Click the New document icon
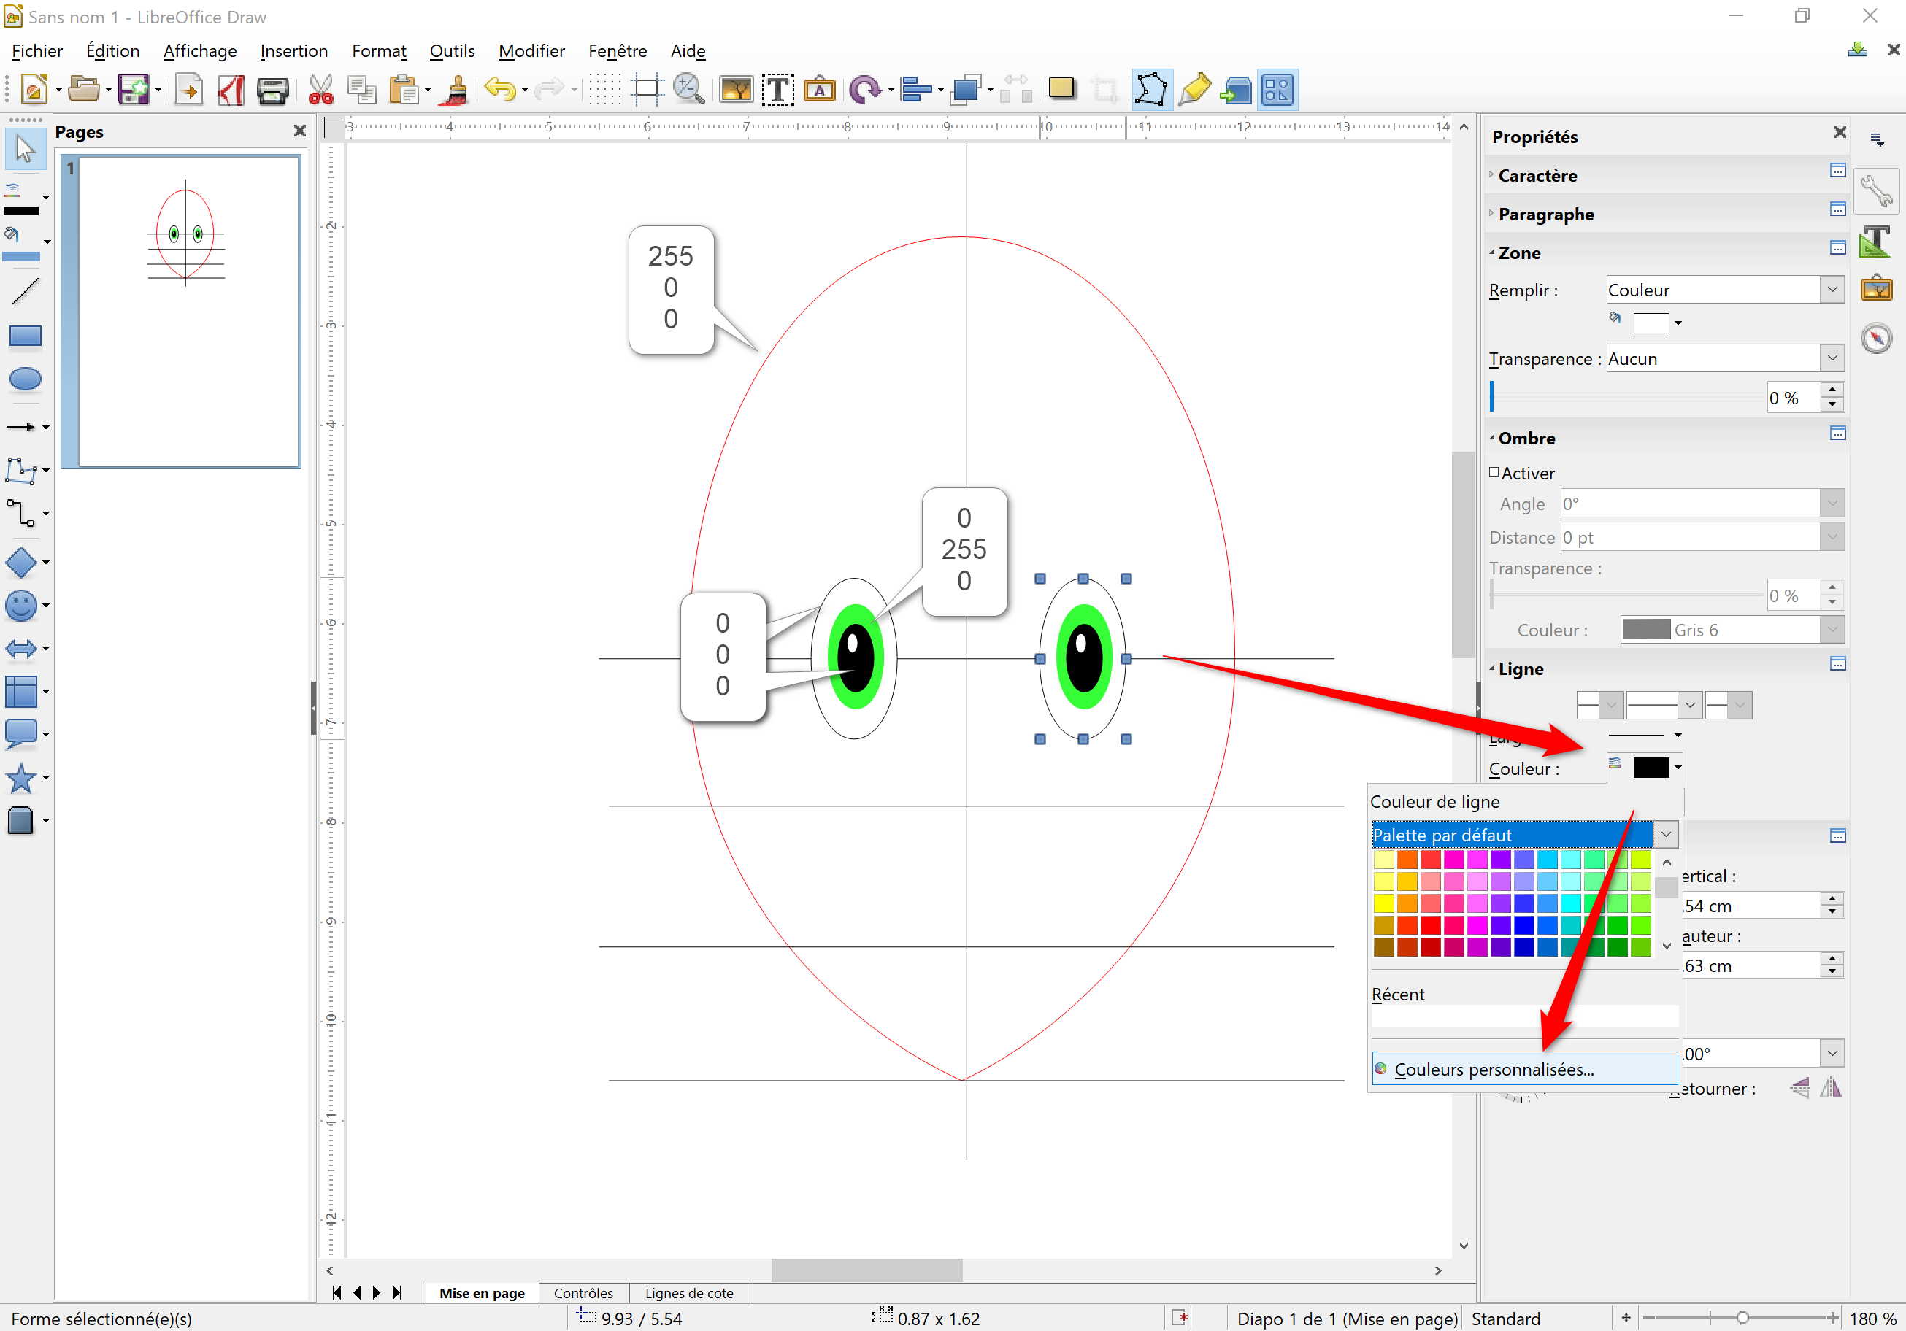Image resolution: width=1906 pixels, height=1331 pixels. 33,89
